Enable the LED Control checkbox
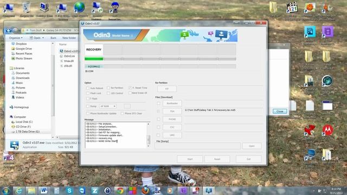This screenshot has width=347, height=195. click(x=108, y=93)
